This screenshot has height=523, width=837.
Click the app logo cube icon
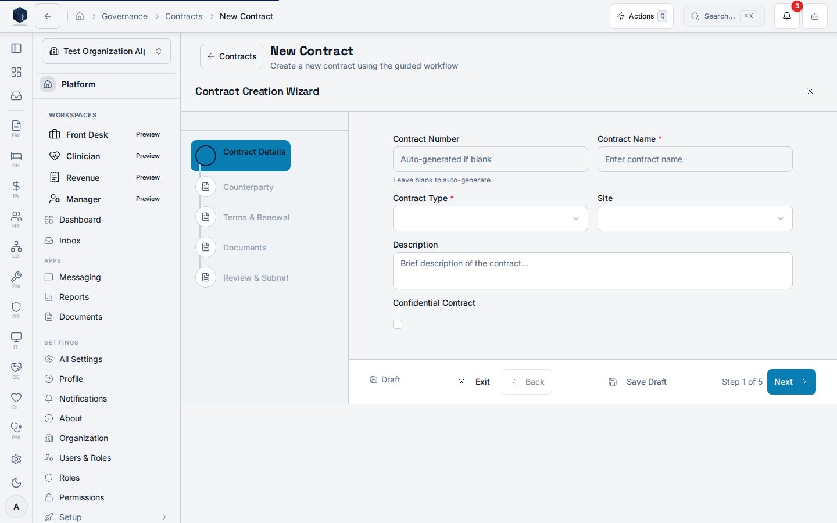tap(19, 16)
